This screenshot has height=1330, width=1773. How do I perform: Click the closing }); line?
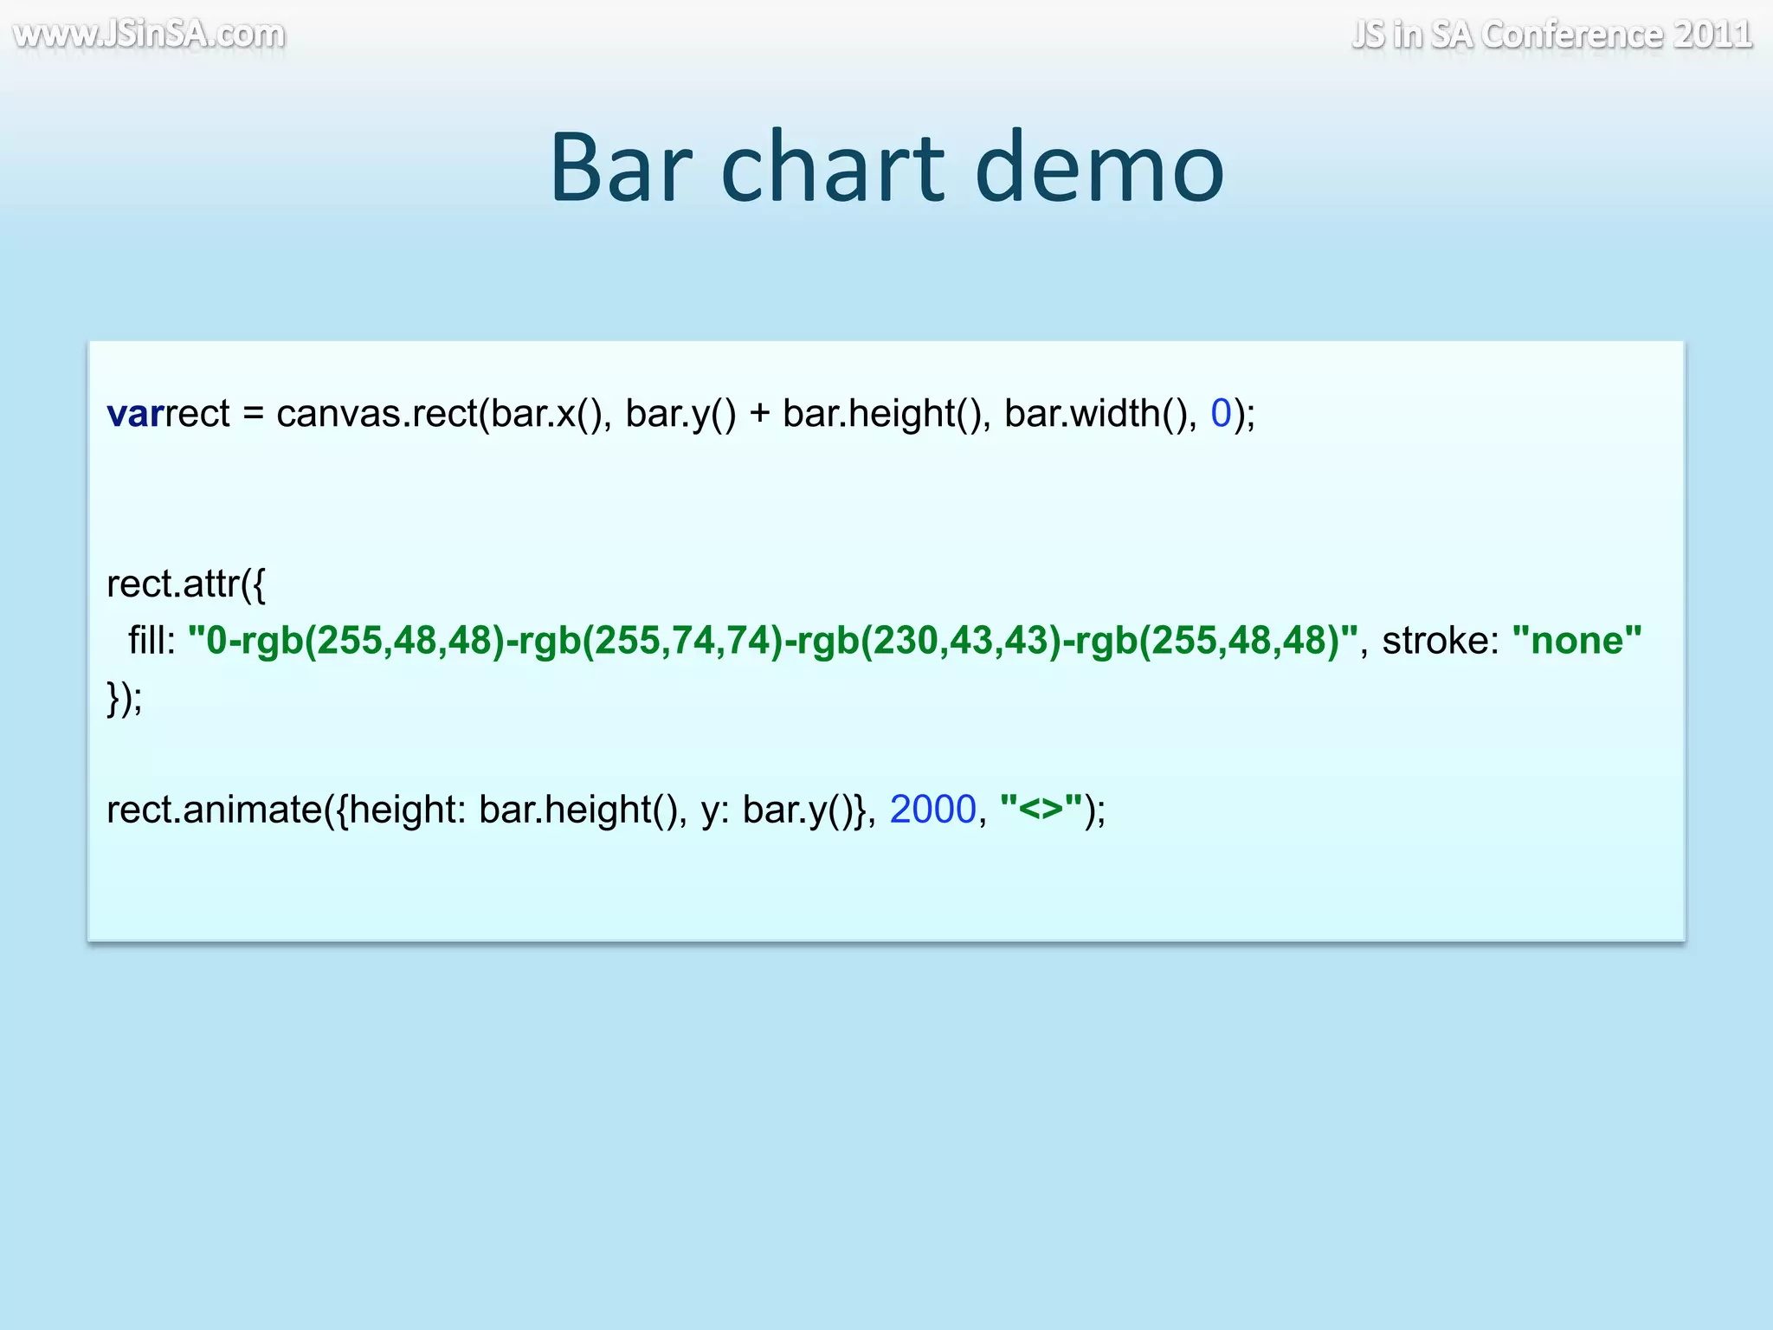pyautogui.click(x=125, y=698)
